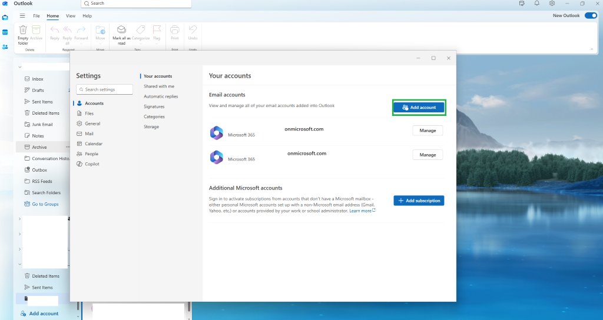Open the hamburger navigation menu icon
Image resolution: width=603 pixels, height=320 pixels.
coord(22,16)
